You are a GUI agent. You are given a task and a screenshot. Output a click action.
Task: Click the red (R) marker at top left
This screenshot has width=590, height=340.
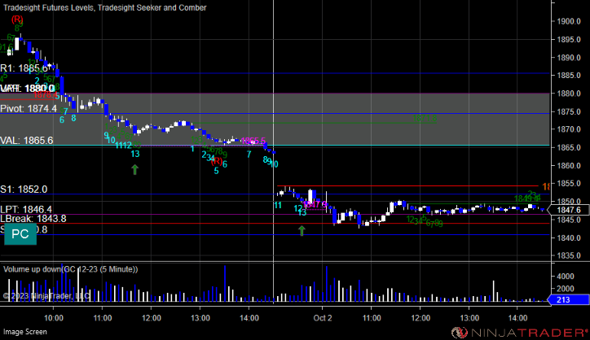tap(17, 20)
